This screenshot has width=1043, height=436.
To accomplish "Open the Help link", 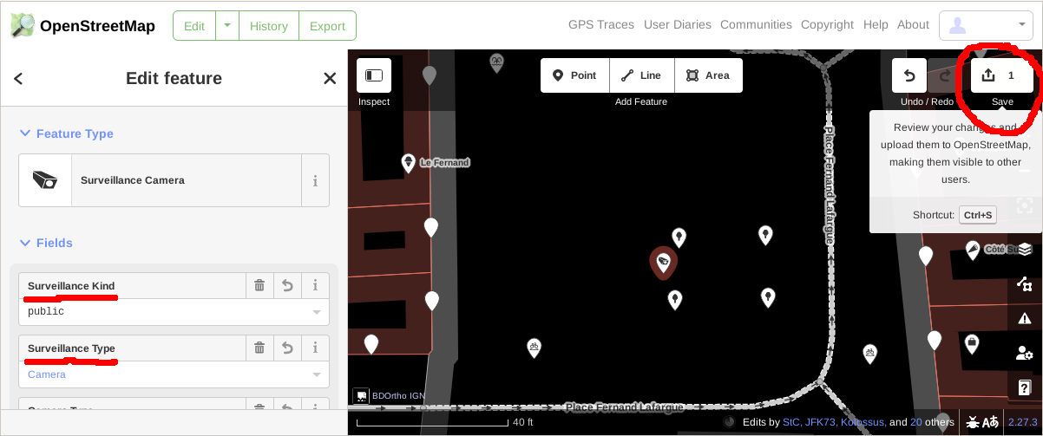I will click(x=876, y=25).
